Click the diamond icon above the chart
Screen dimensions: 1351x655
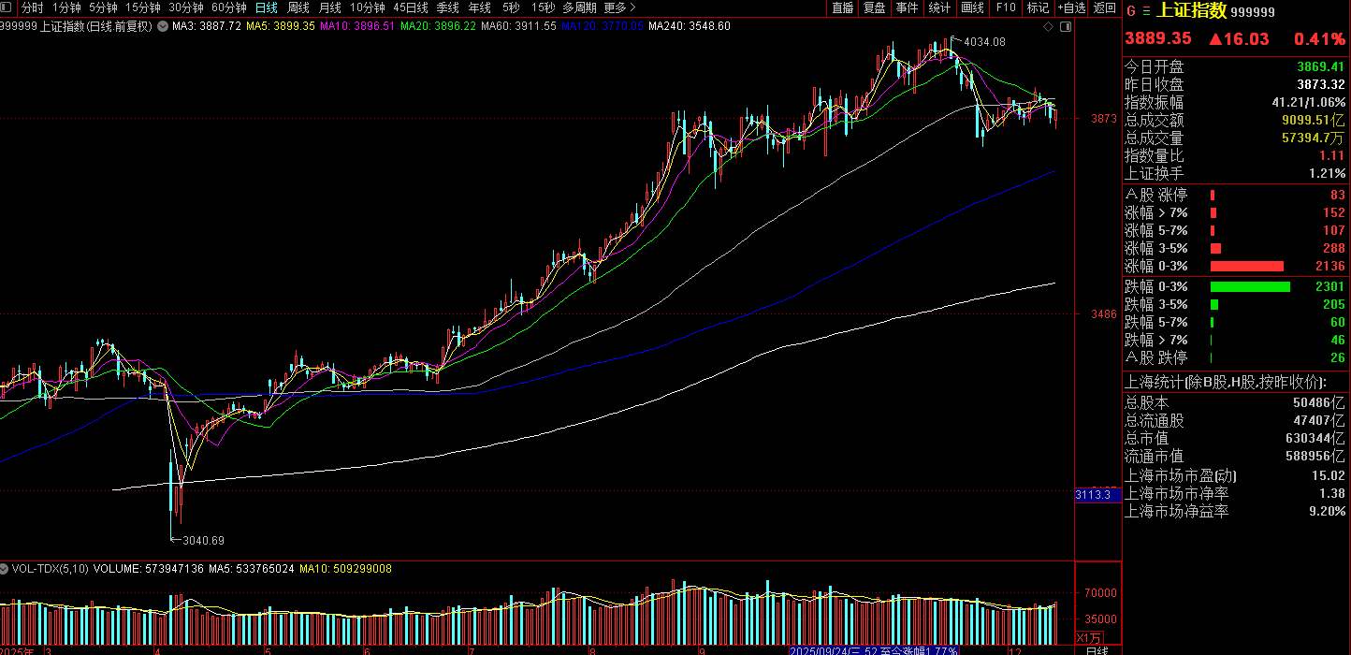[x=1048, y=27]
